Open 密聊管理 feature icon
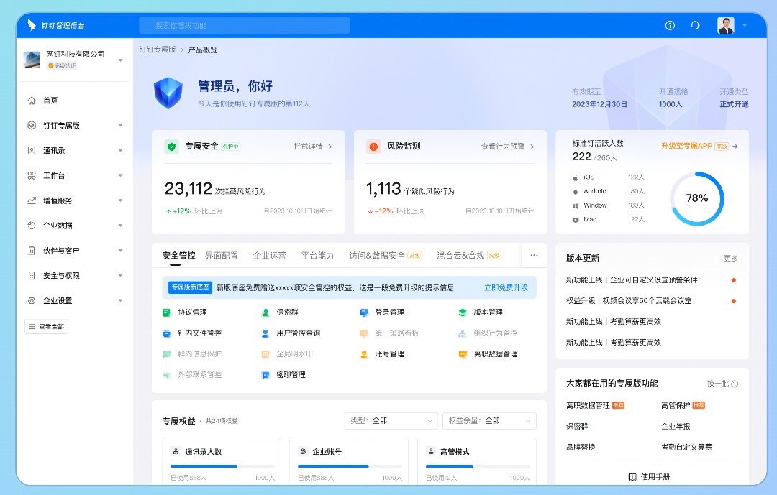The width and height of the screenshot is (777, 495). point(265,375)
